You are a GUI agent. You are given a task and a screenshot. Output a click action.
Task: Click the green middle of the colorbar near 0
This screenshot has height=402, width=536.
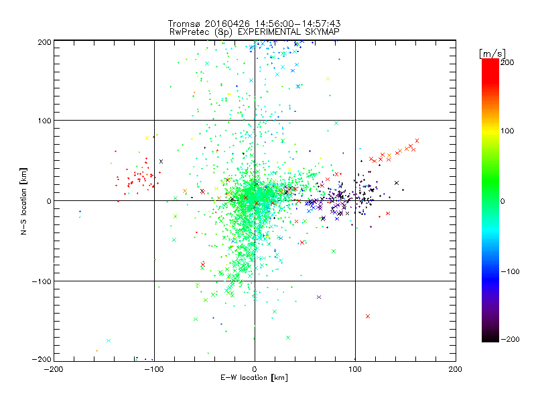(x=490, y=200)
